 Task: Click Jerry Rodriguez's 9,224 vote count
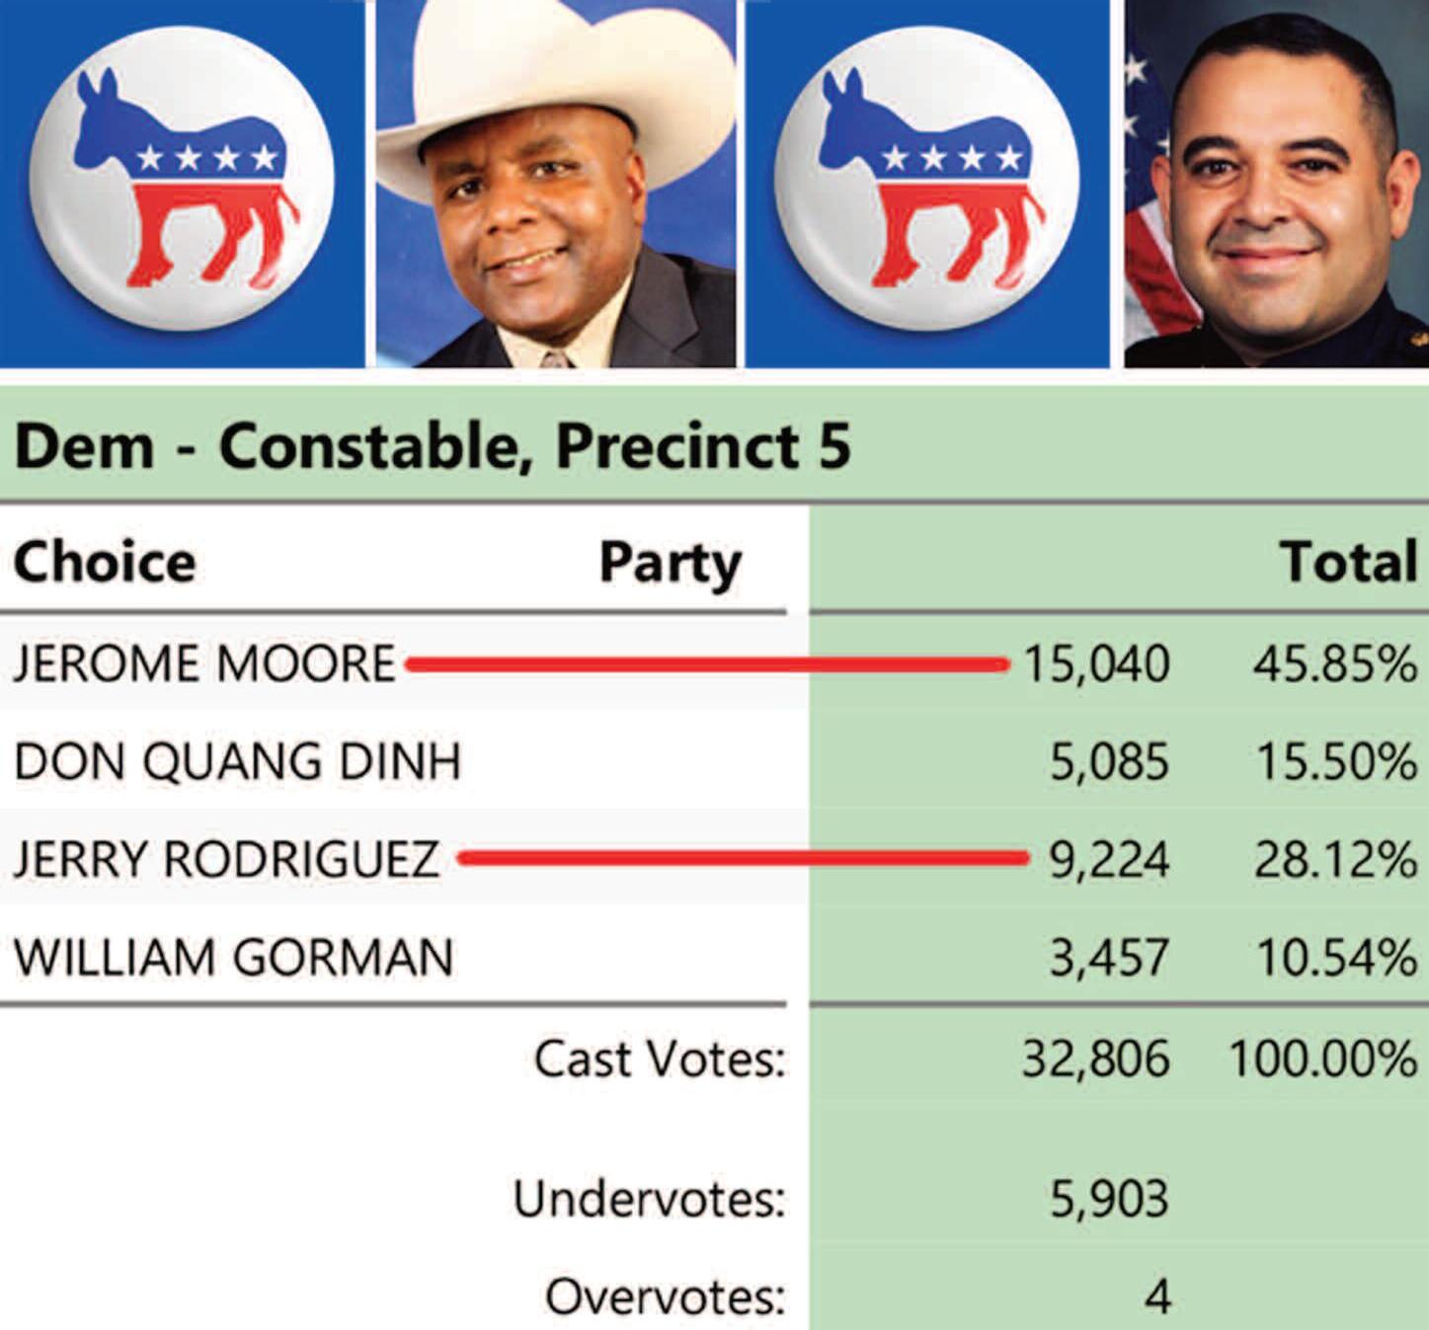tap(1109, 860)
